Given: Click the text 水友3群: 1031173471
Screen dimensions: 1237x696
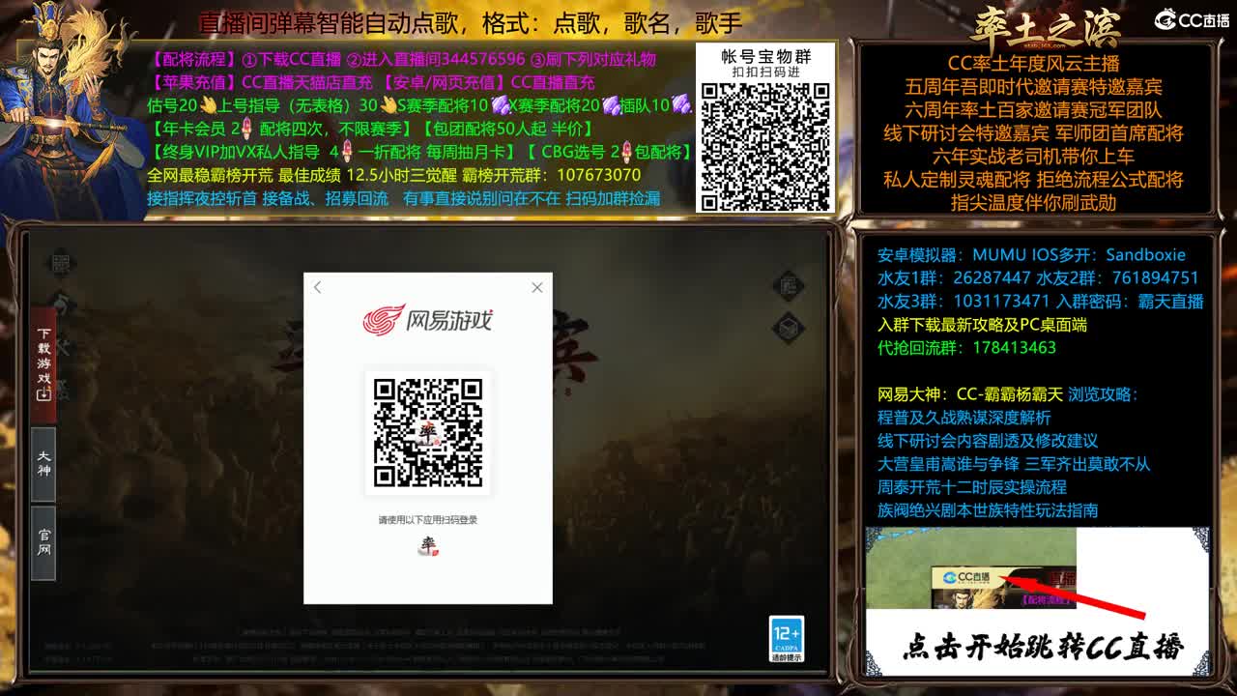Looking at the screenshot, I should click(964, 302).
